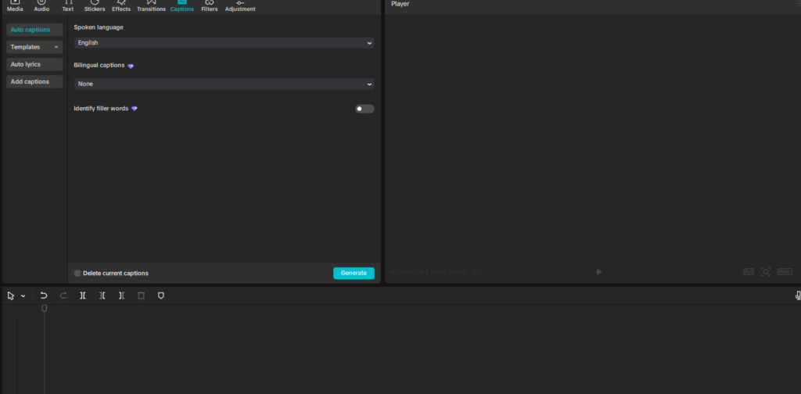
Task: Expand the Templates sidebar section
Action: 34,47
